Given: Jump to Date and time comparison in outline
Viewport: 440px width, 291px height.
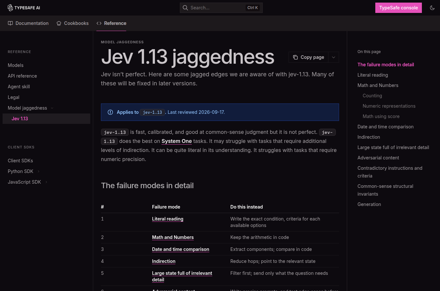Looking at the screenshot, I should coord(385,127).
